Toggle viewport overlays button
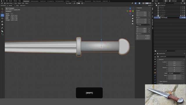Image resolution: width=186 pixels, height=105 pixels. pyautogui.click(x=139, y=3)
